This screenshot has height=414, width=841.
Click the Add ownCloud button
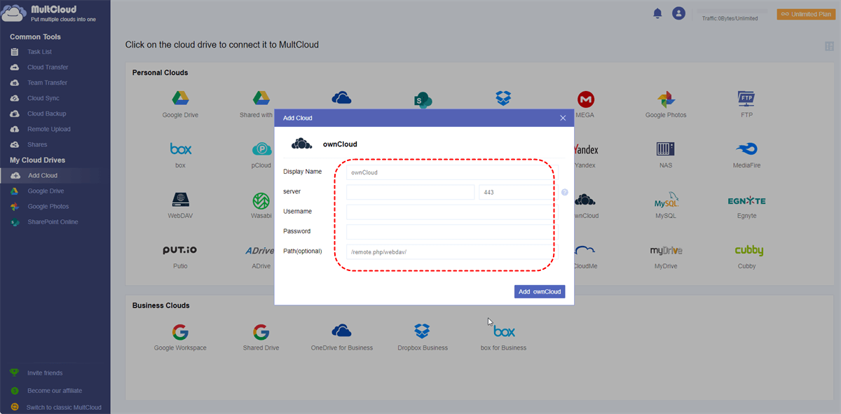540,291
